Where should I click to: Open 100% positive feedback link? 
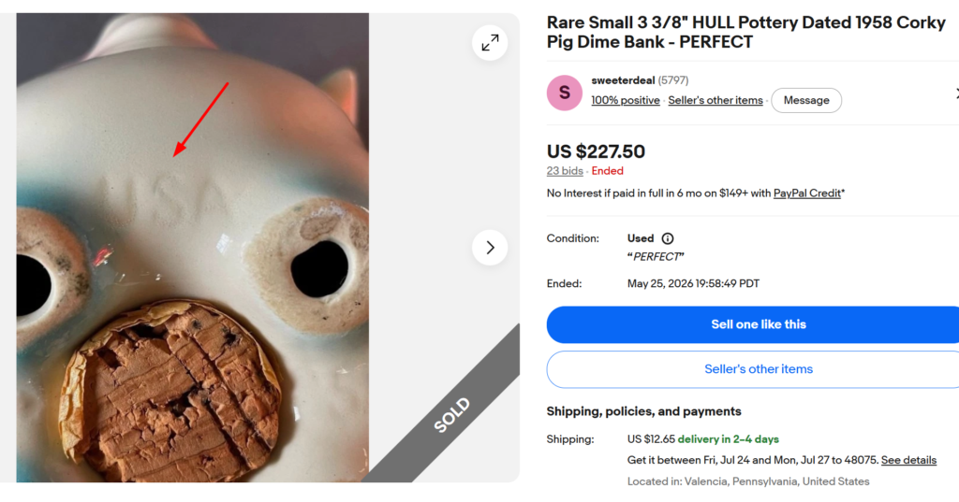[625, 100]
